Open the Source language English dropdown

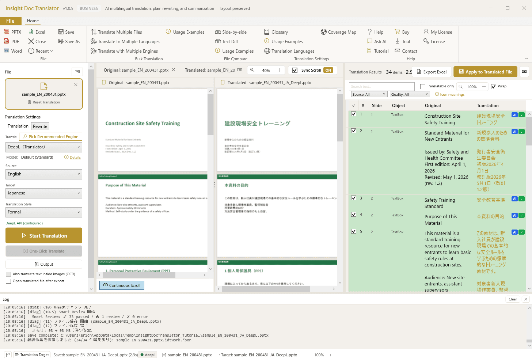click(x=44, y=174)
